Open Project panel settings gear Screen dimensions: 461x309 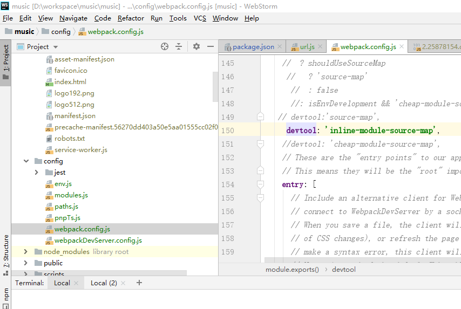196,46
